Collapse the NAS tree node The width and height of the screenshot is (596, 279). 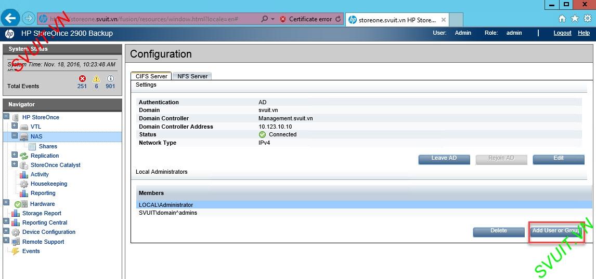coord(15,135)
